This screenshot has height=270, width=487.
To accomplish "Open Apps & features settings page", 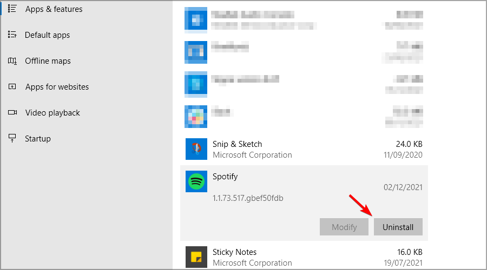I will [x=54, y=9].
